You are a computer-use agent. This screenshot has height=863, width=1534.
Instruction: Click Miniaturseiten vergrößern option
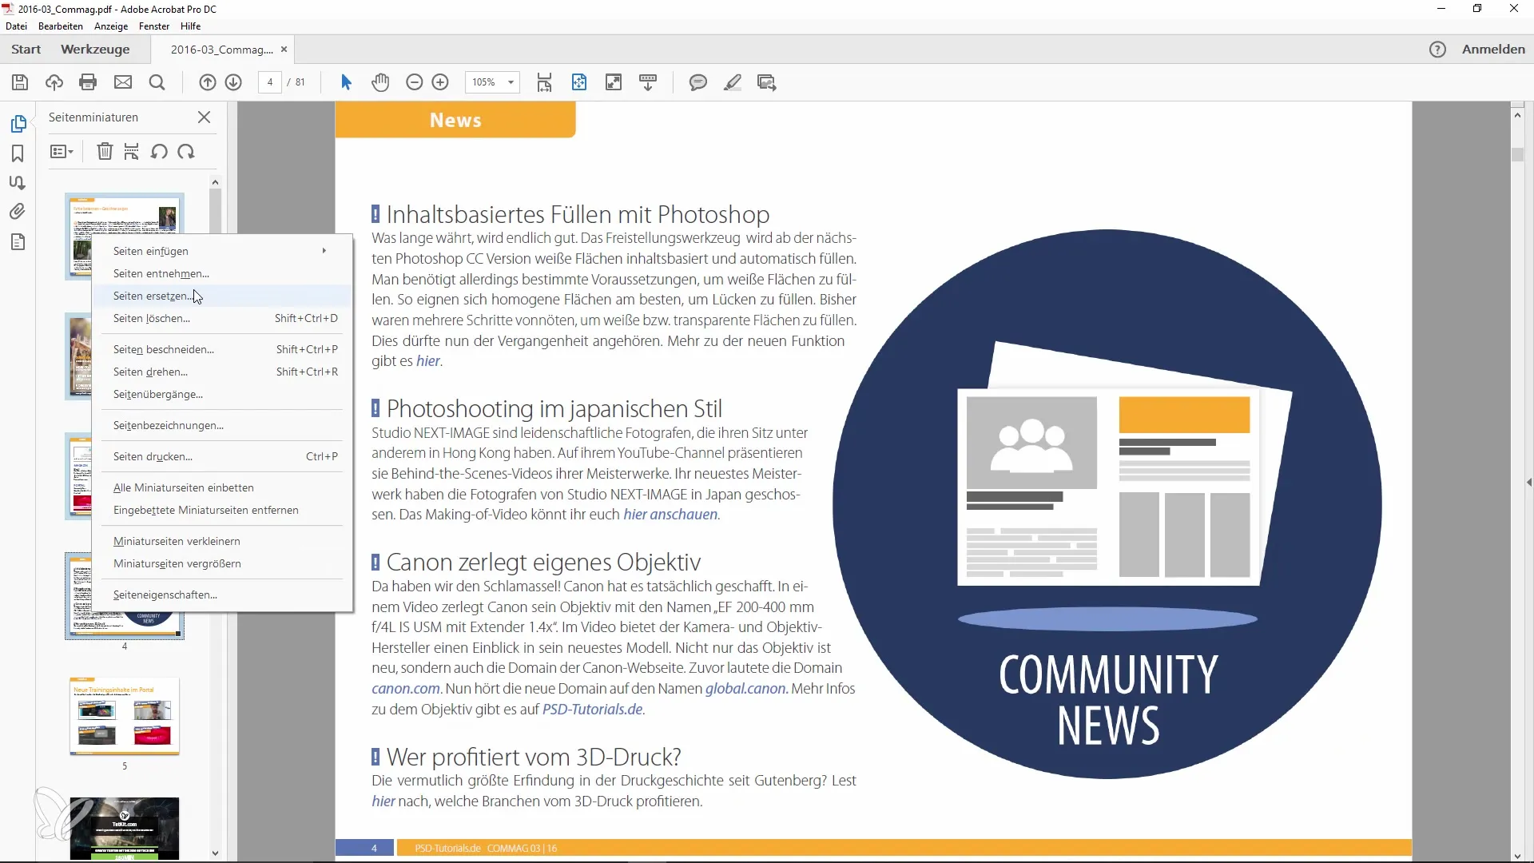[x=177, y=563]
